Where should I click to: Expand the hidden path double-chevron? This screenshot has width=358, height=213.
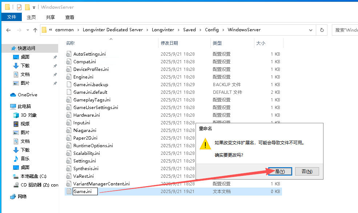point(51,30)
